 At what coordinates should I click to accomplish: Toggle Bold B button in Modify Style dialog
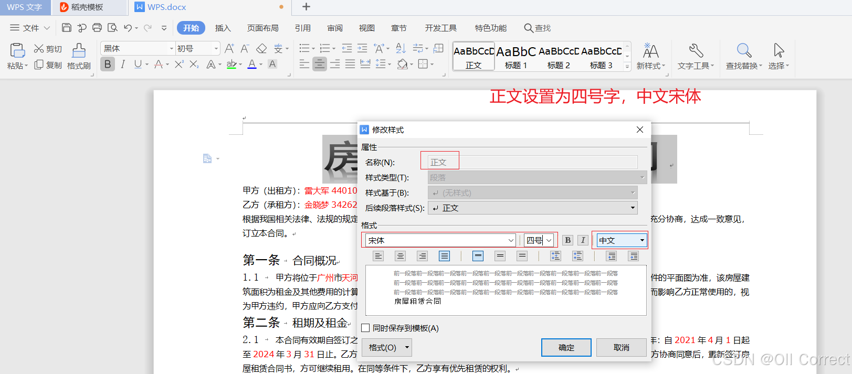click(567, 240)
